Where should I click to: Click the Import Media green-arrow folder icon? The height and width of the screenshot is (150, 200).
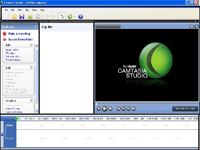coord(30,17)
